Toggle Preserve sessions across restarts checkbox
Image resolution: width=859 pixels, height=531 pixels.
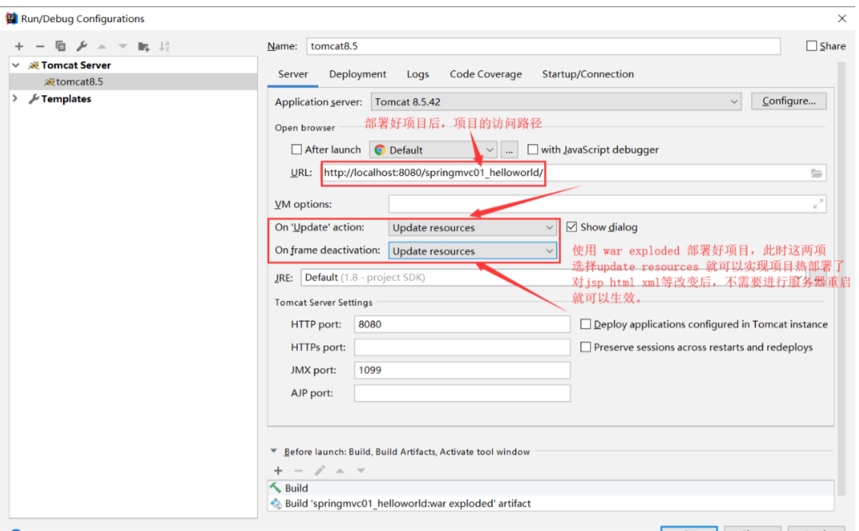click(585, 347)
